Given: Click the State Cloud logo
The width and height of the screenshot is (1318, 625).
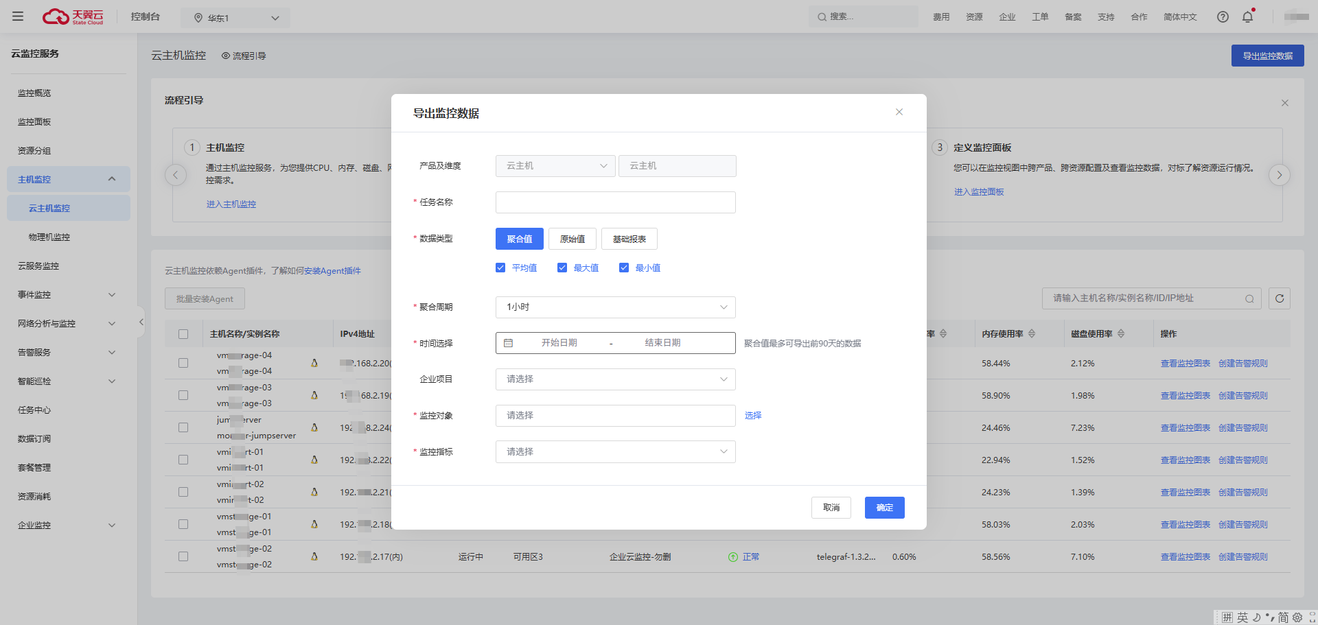Looking at the screenshot, I should (x=73, y=16).
